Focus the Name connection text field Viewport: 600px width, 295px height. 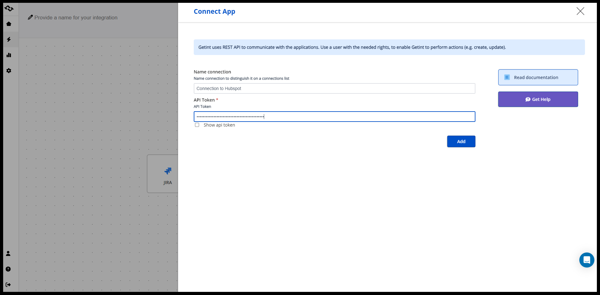click(x=334, y=88)
